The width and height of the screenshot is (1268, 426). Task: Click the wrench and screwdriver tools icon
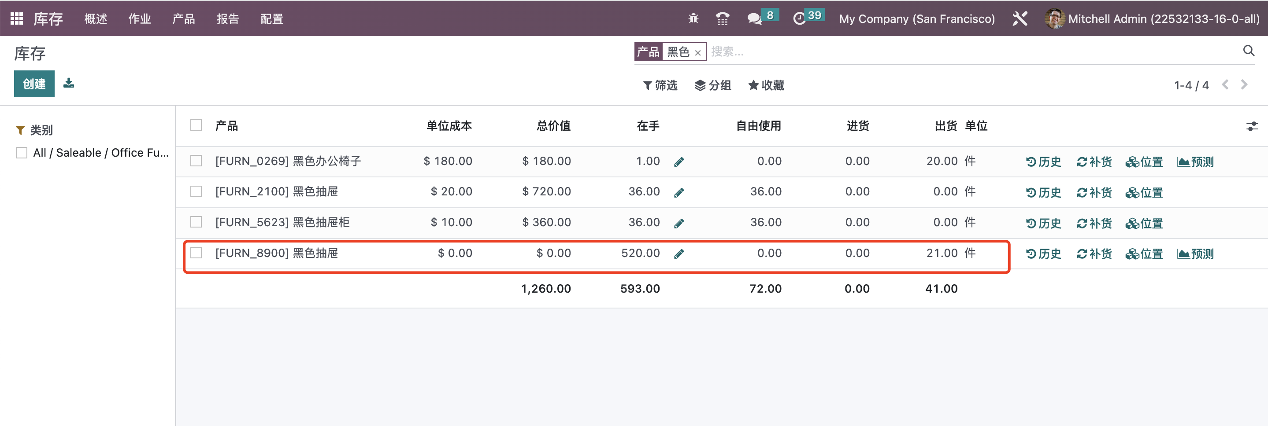tap(1020, 18)
